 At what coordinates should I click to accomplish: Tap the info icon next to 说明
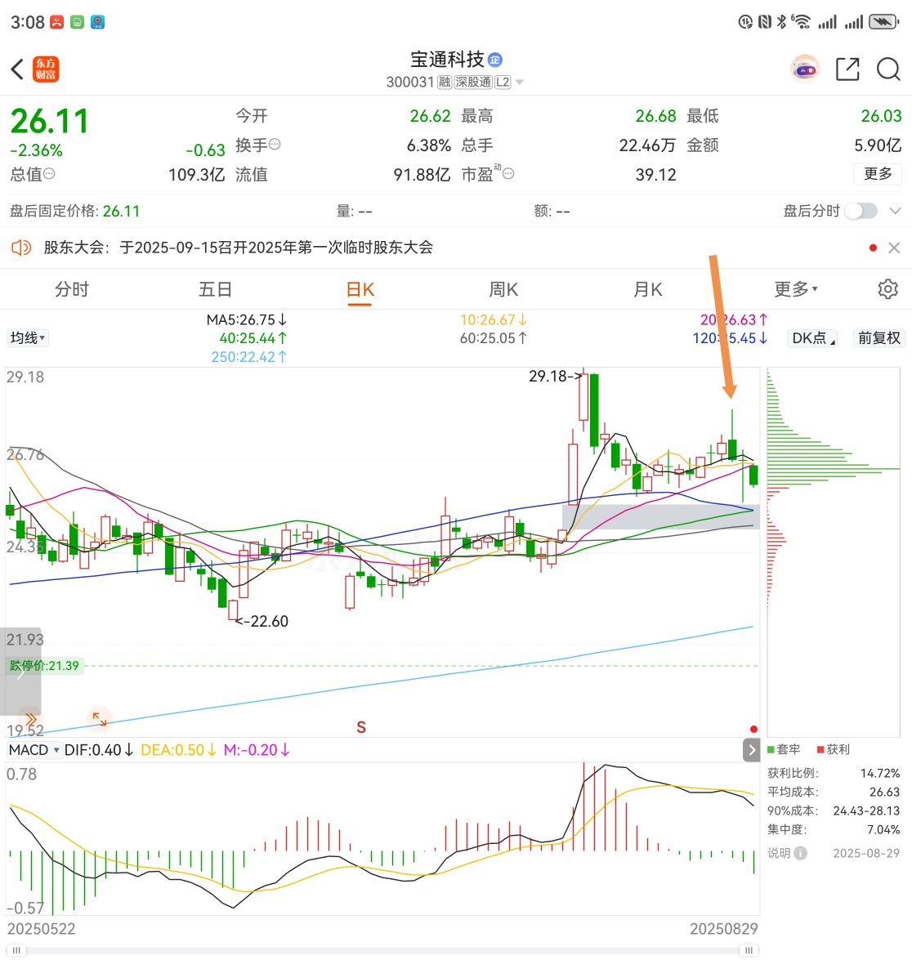click(x=801, y=853)
